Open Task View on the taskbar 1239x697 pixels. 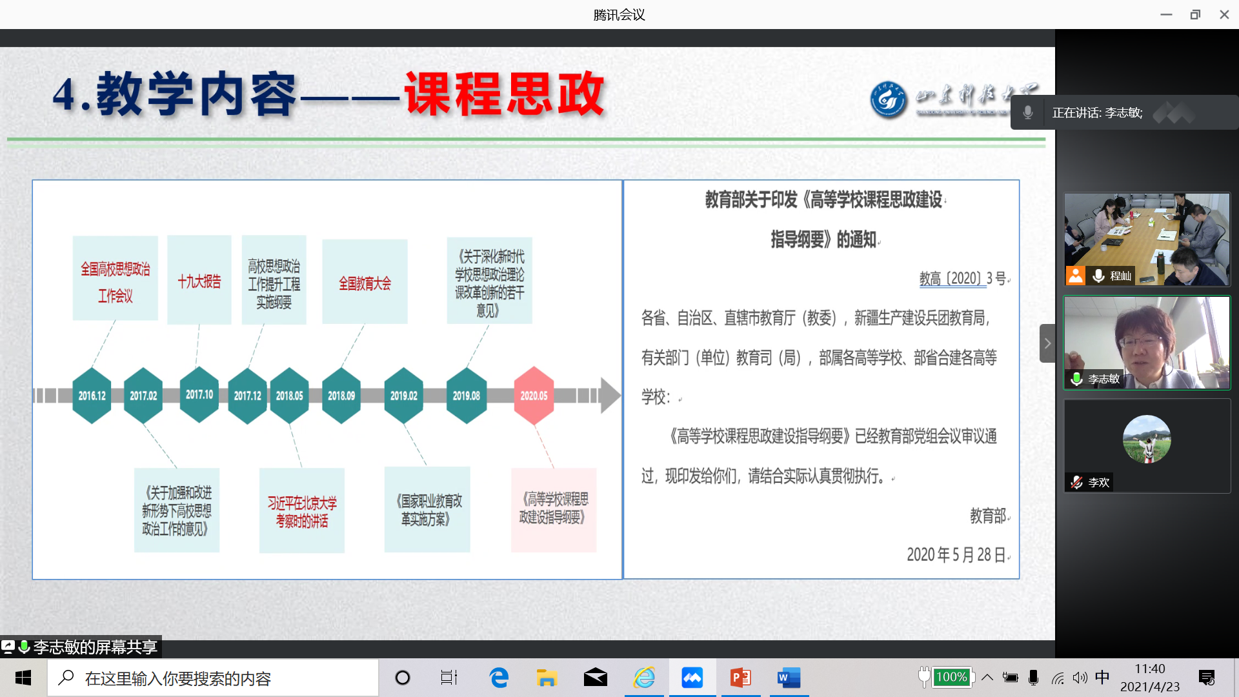449,678
